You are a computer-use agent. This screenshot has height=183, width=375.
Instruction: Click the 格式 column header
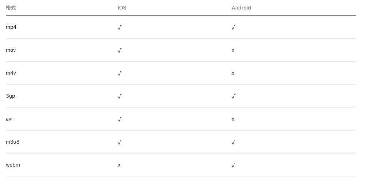[x=11, y=8]
